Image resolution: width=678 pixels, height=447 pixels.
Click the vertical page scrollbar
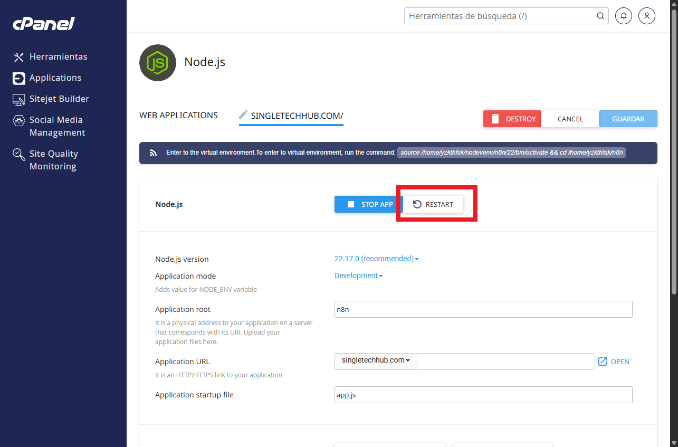pos(674,152)
